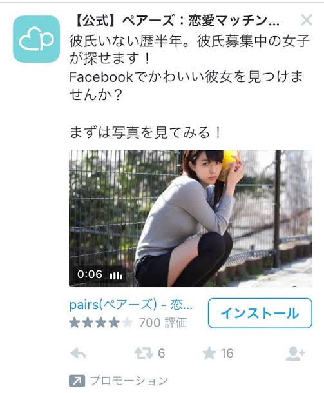Tap the favorite count 16
The width and height of the screenshot is (324, 393).
pos(227,354)
